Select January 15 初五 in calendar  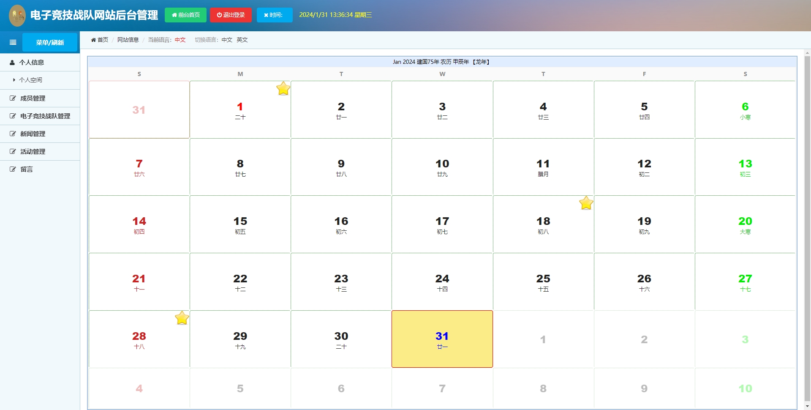240,224
